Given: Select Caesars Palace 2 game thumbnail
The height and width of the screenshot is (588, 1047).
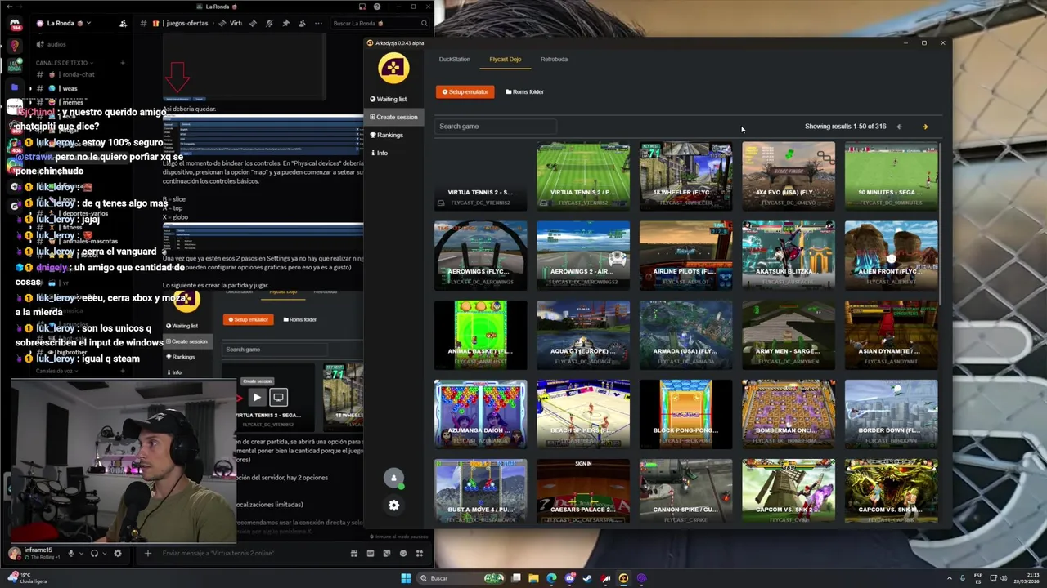Looking at the screenshot, I should click(x=583, y=492).
